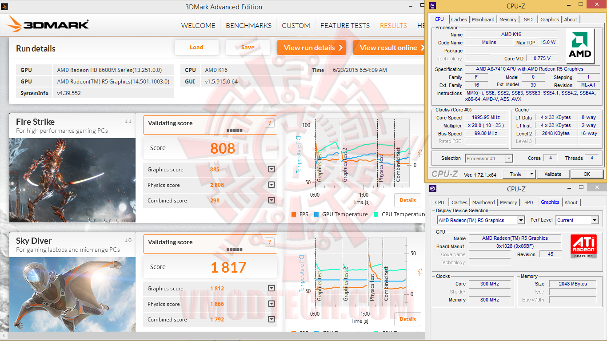Click the Core Speed value 1995.95 MHz
This screenshot has width=607, height=341.
486,118
